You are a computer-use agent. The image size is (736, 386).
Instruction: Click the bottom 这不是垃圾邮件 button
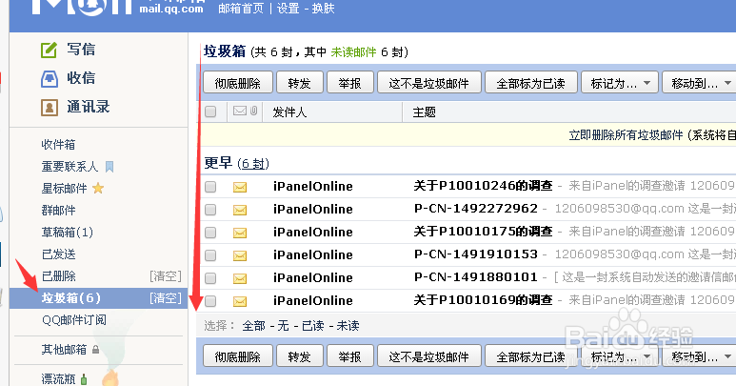(429, 356)
